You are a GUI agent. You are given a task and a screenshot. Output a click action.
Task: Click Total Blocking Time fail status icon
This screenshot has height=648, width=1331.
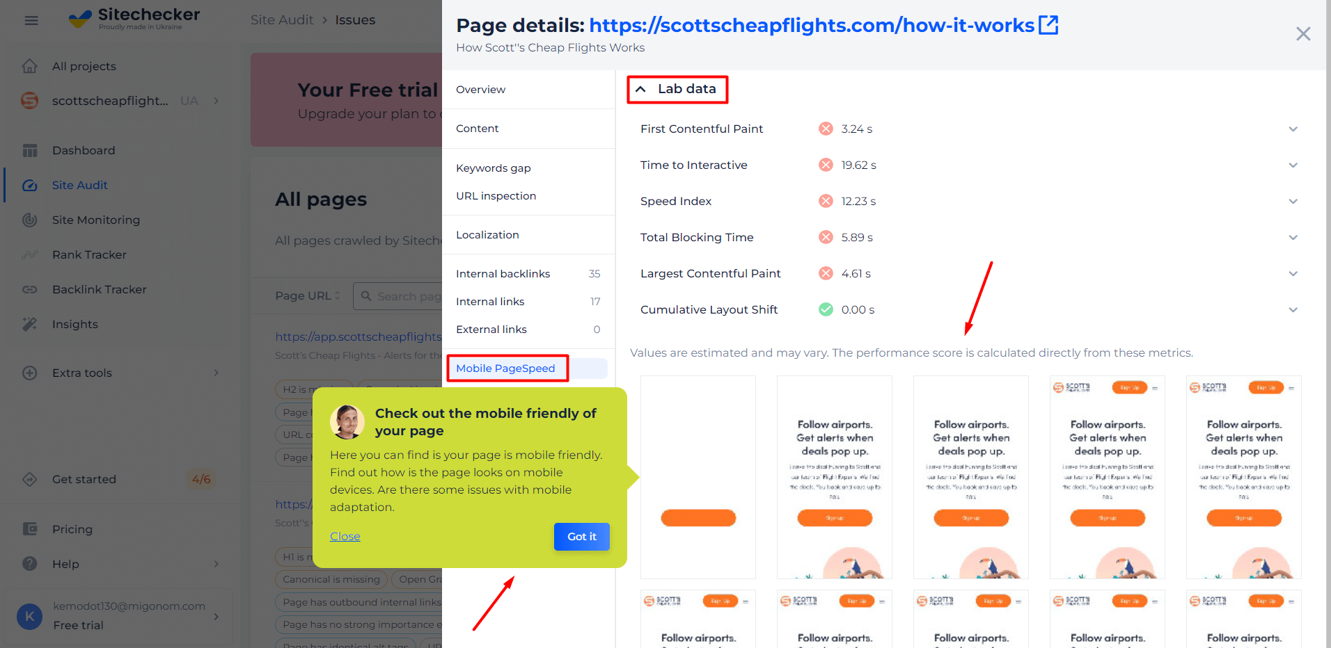tap(826, 237)
